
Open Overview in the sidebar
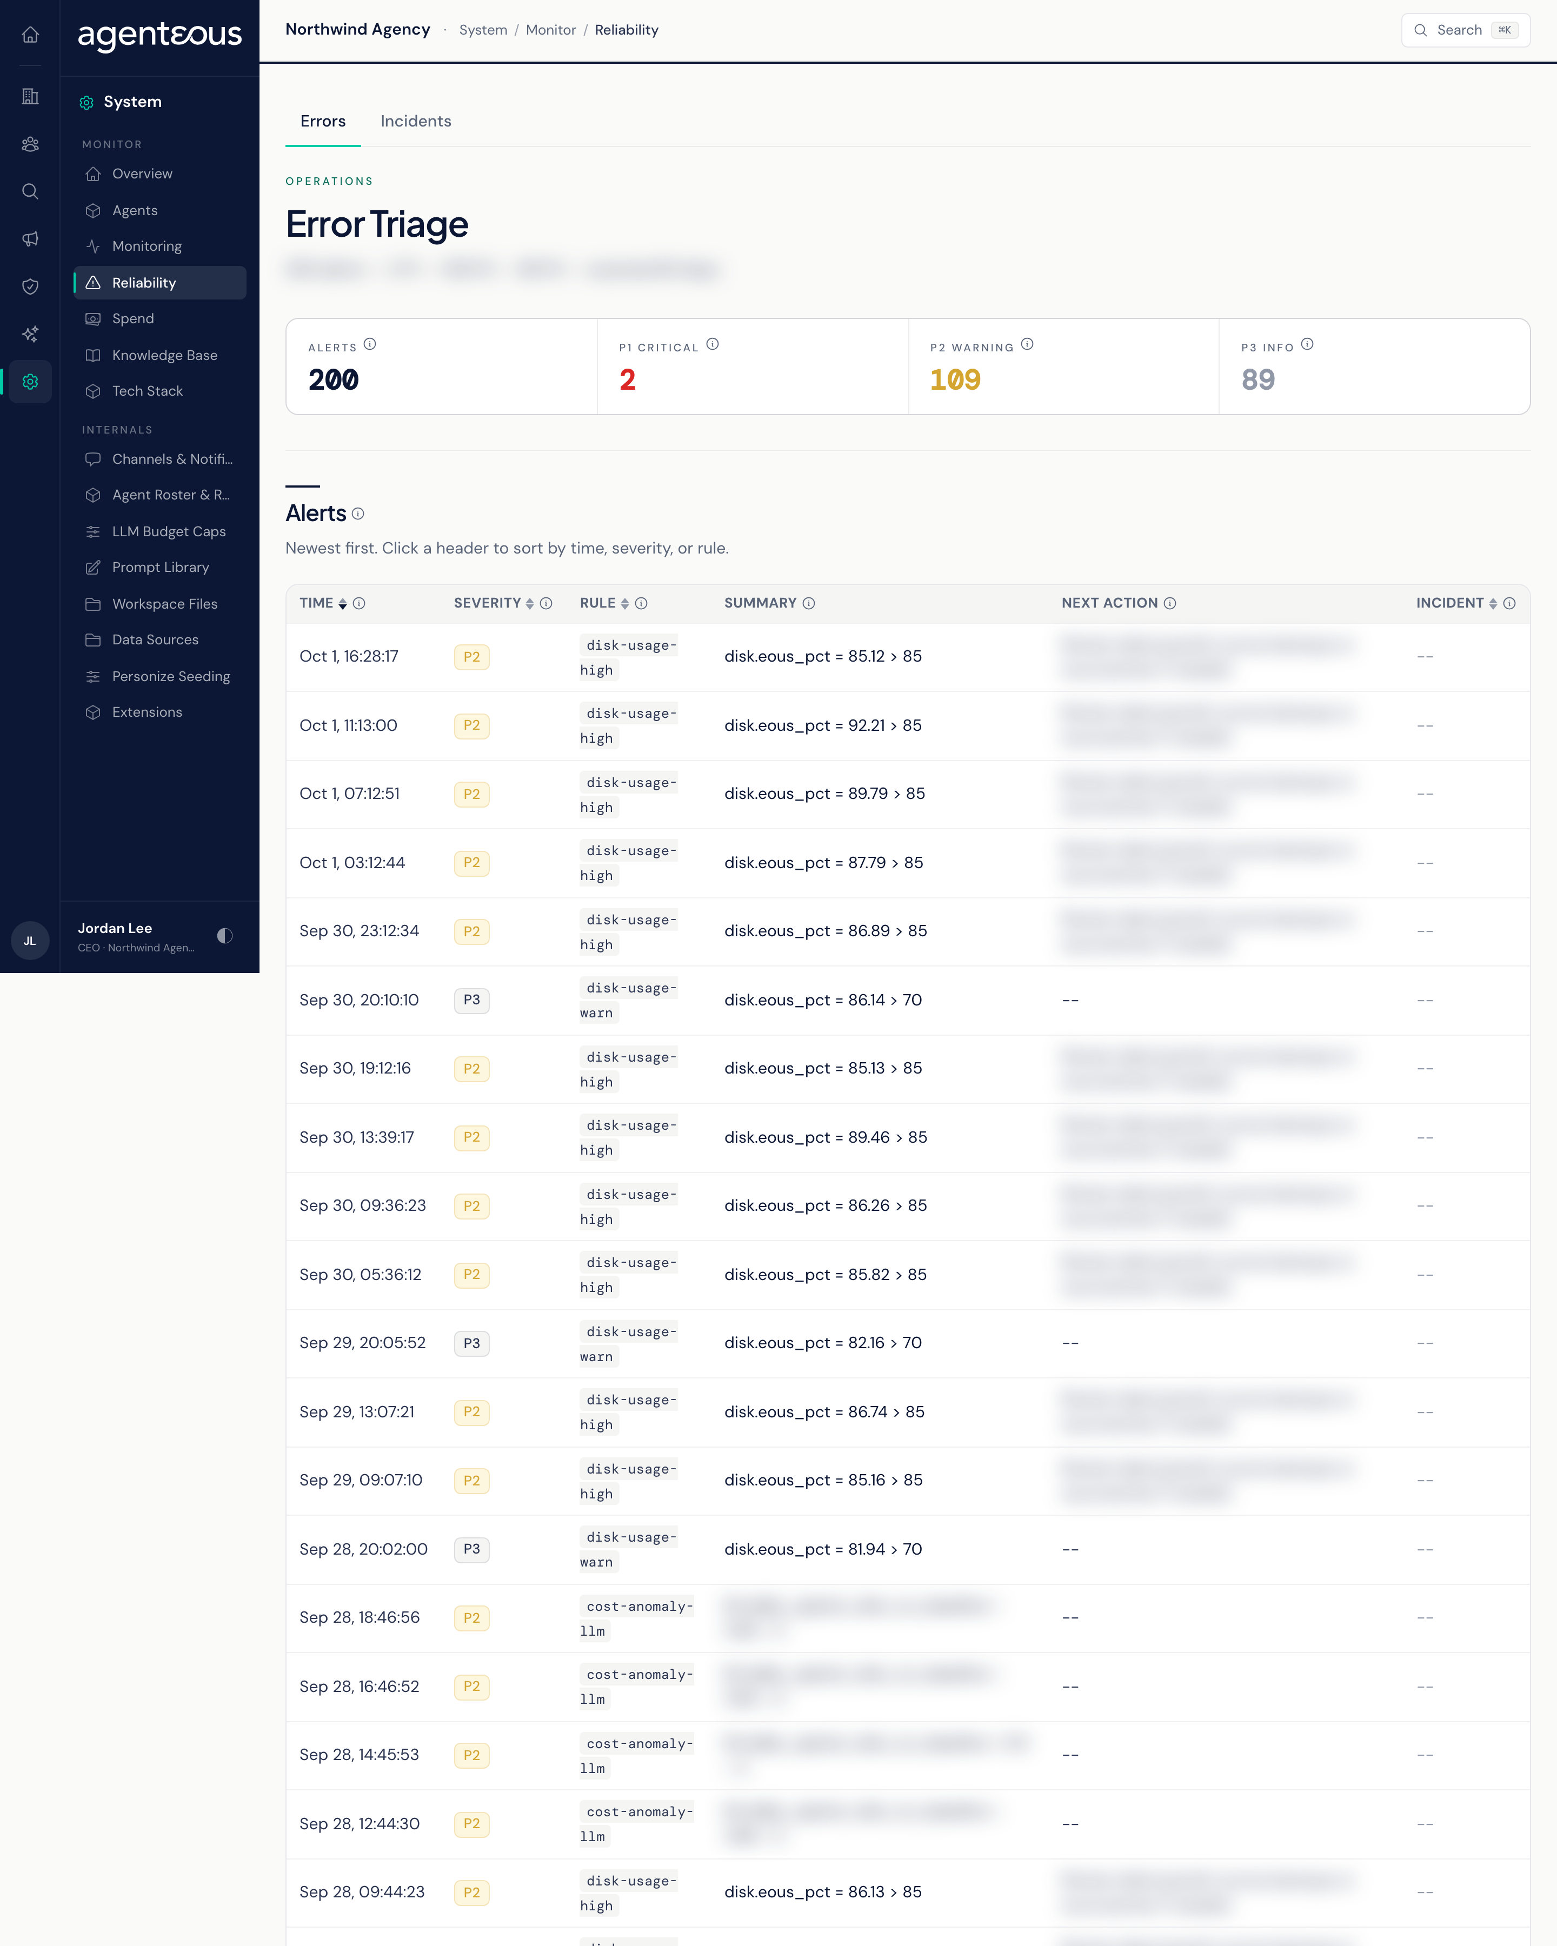(160, 174)
